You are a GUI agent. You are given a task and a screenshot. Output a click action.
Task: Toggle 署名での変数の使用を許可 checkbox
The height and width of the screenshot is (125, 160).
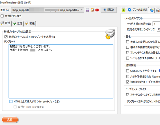[128, 47]
